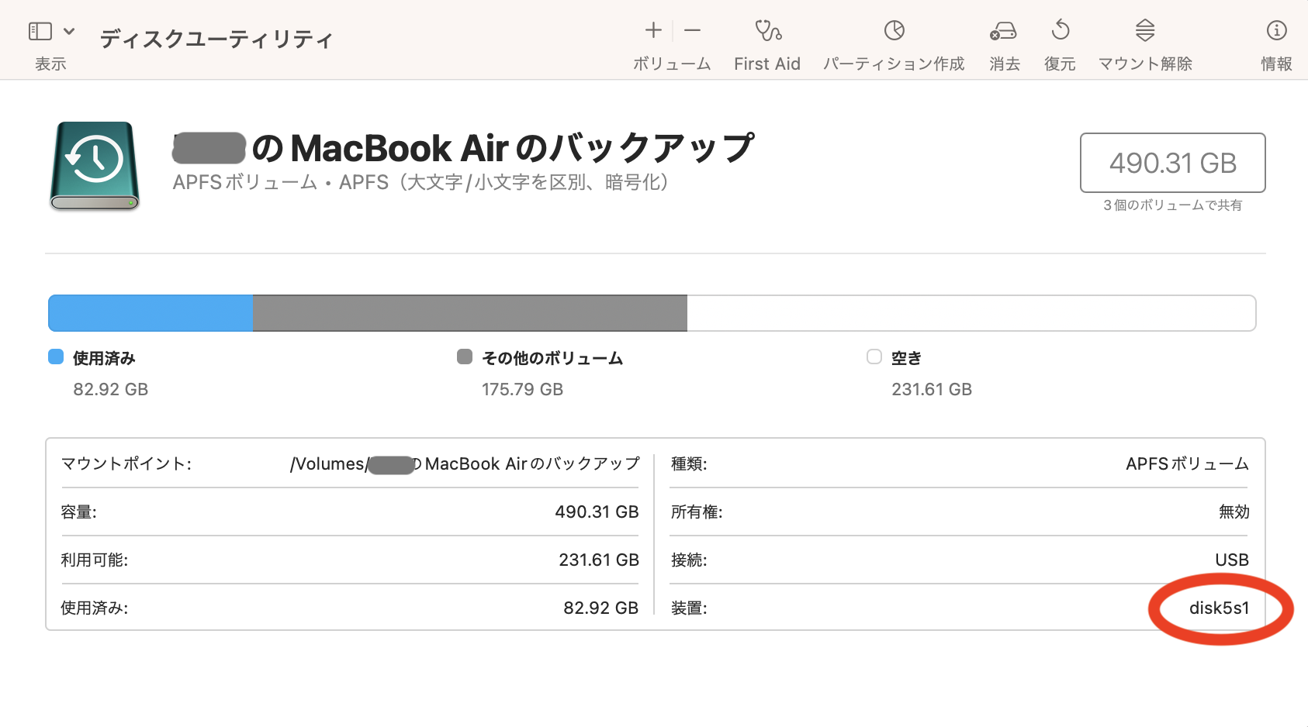Image resolution: width=1308 pixels, height=727 pixels.
Task: Click the 接続 value USB
Action: click(x=1232, y=560)
